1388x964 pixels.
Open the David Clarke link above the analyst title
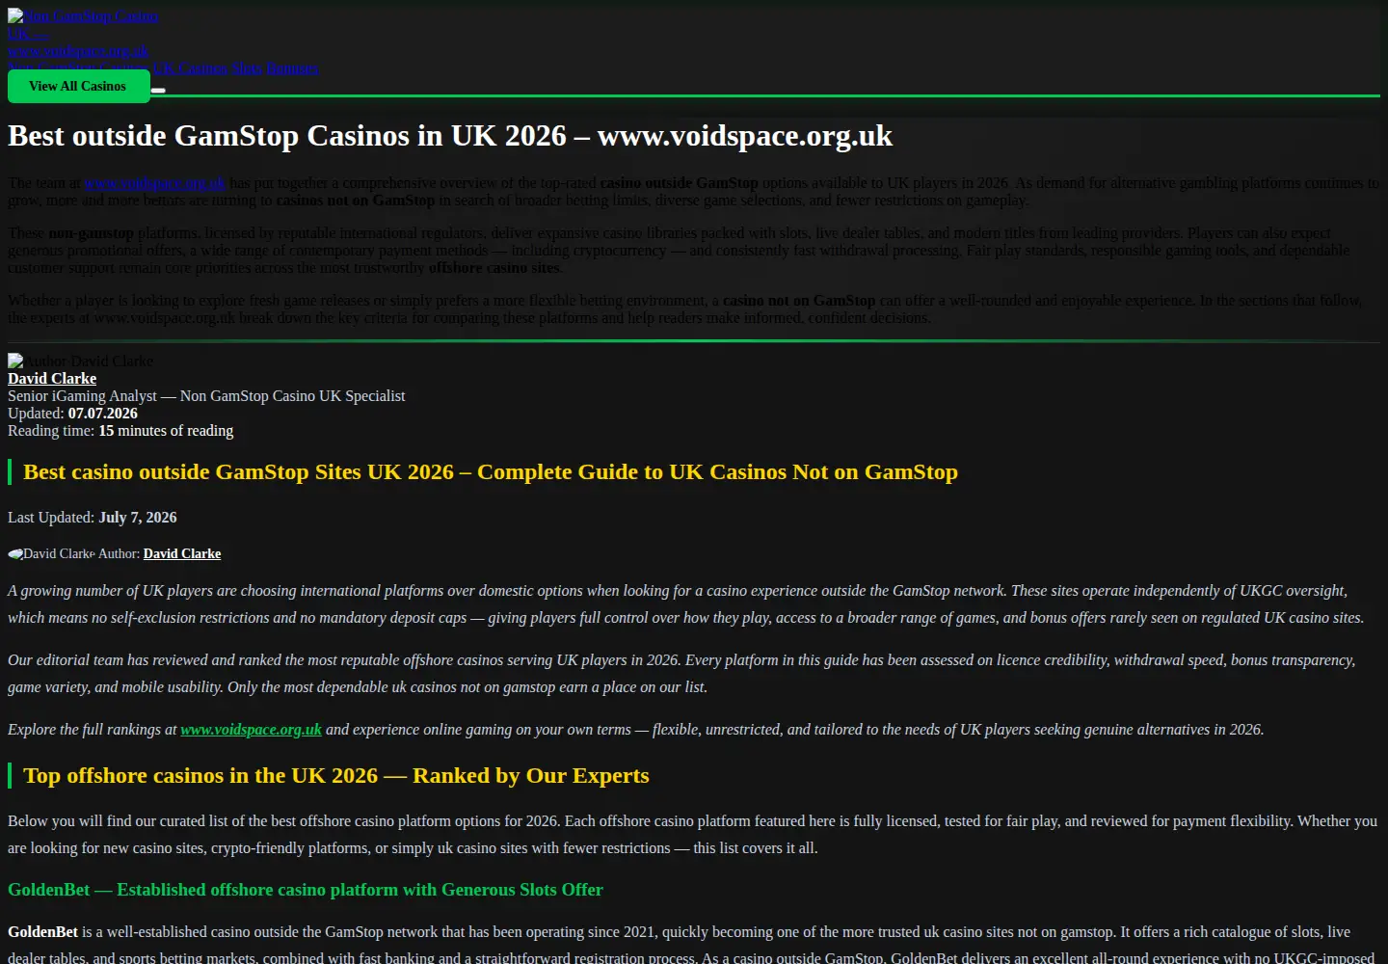click(52, 379)
